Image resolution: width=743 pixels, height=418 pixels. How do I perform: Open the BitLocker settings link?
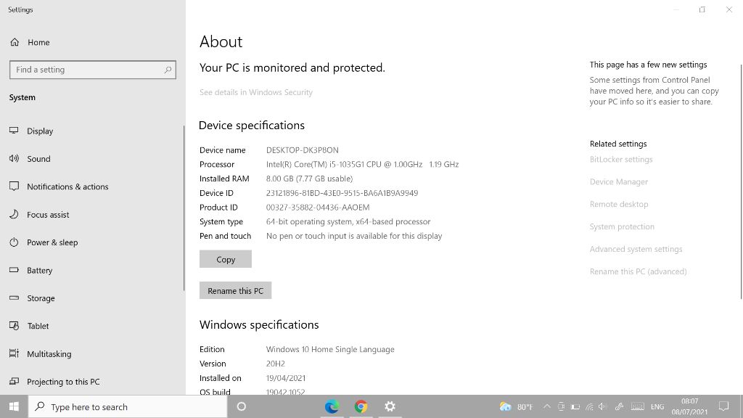tap(621, 159)
